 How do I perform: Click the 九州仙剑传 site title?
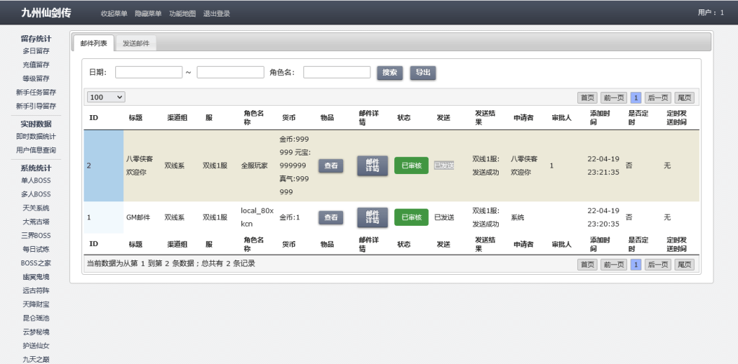coord(45,13)
